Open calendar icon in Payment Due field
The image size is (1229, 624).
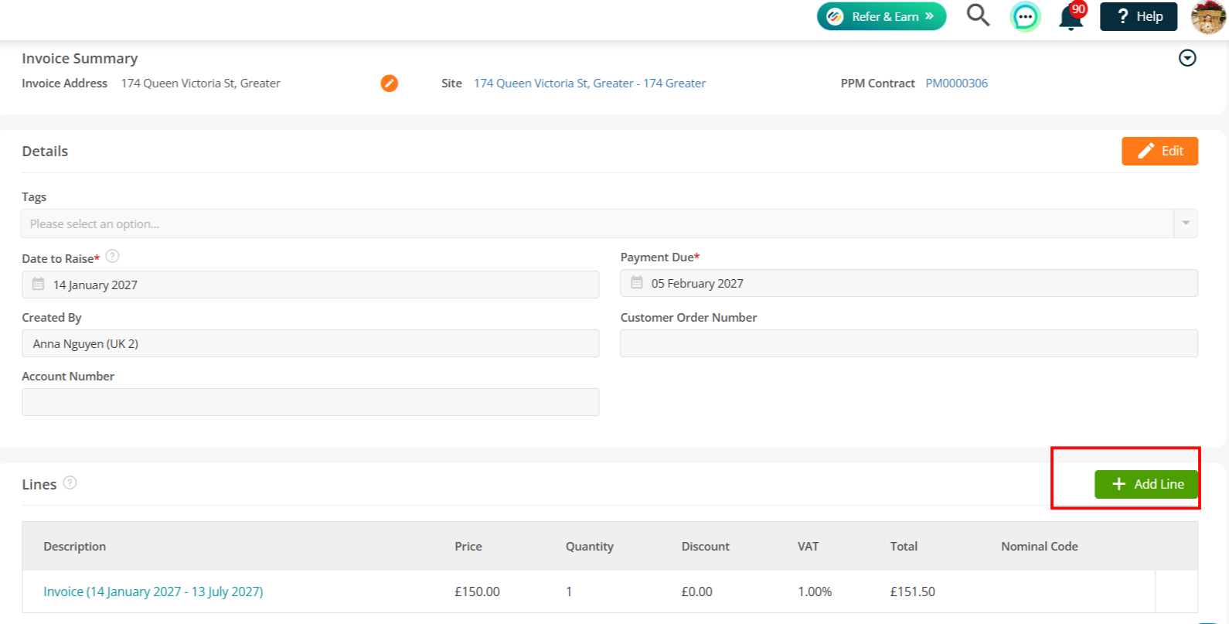pos(637,283)
